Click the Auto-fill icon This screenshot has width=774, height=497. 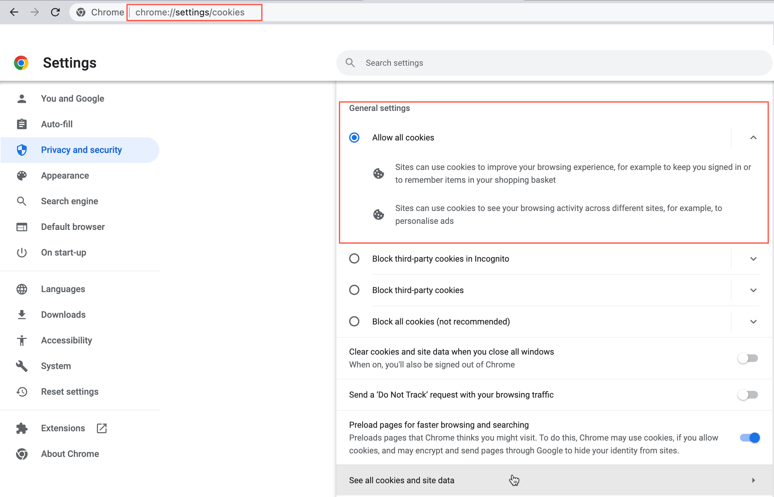[21, 124]
